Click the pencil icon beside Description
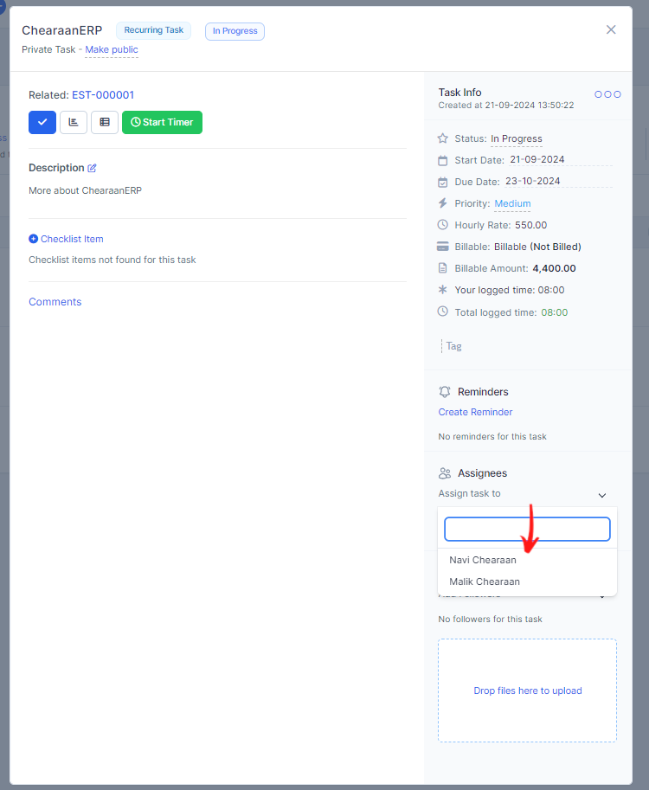Screen dimensions: 649x790 (93, 168)
